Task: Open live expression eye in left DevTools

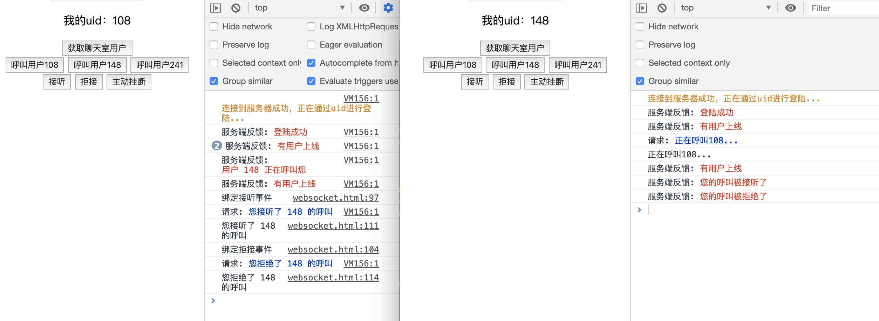Action: click(364, 8)
